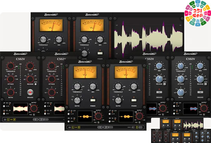Click ATTACK knob on far-right blue-knob C502V panel

point(181,79)
